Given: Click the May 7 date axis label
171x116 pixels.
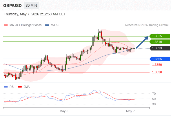Looking at the screenshot, I should pos(130,111).
